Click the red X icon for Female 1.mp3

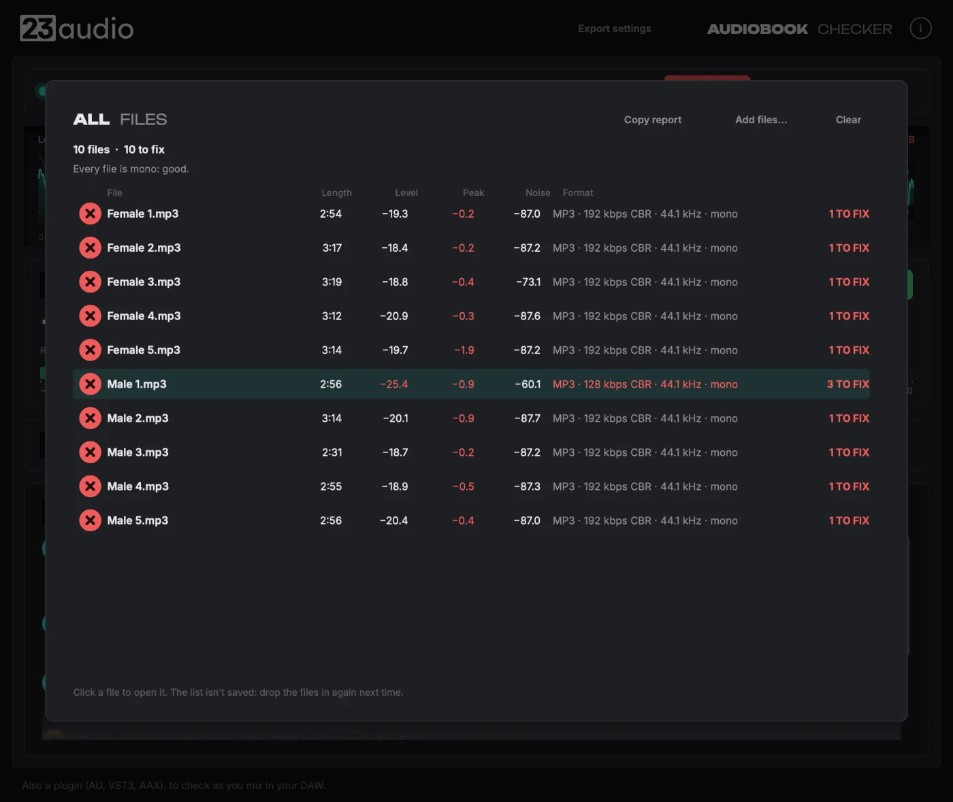(x=90, y=214)
